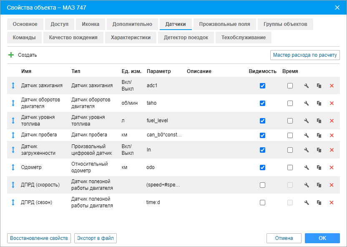
Task: Show ДПРД (сезон) via visibility checkbox
Action: (262, 202)
